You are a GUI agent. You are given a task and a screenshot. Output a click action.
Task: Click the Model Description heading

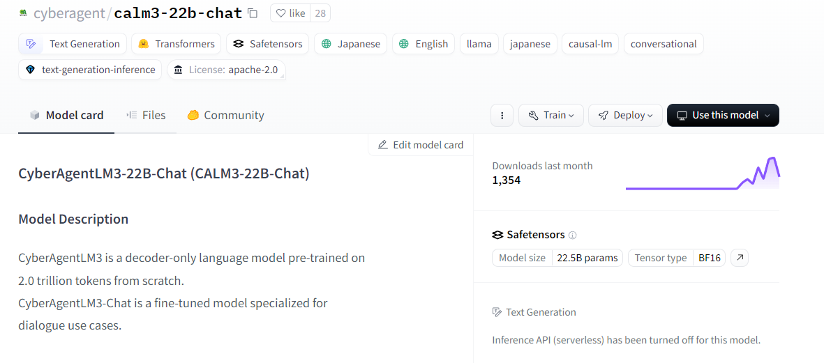point(73,219)
